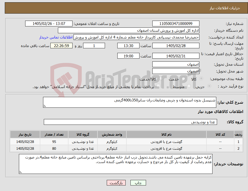Open اطلاعات تماس خریدار link
Screen dimensions: 248x191
point(56,37)
